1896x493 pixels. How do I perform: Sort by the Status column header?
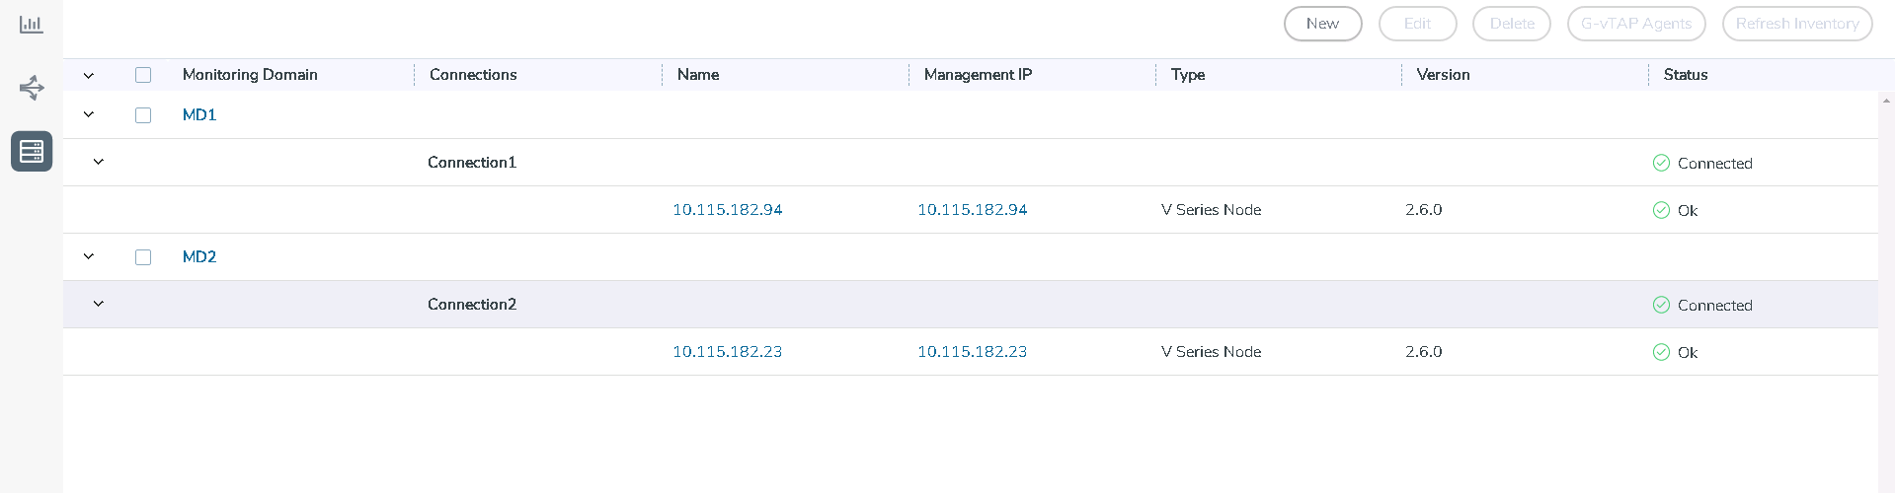(1686, 75)
